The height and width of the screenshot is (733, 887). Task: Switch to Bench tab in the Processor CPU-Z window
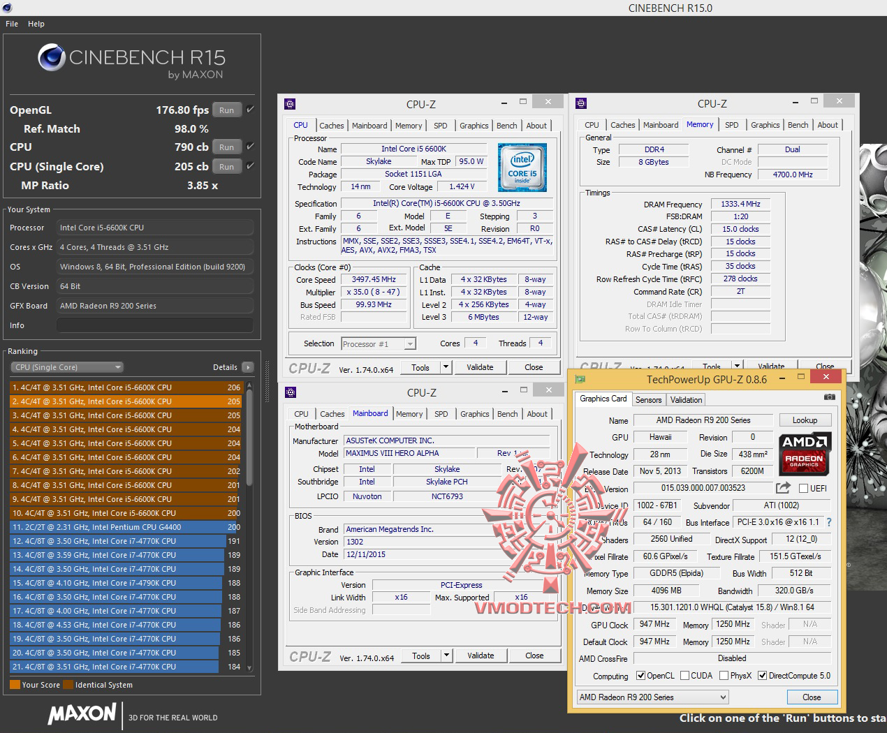coord(507,126)
